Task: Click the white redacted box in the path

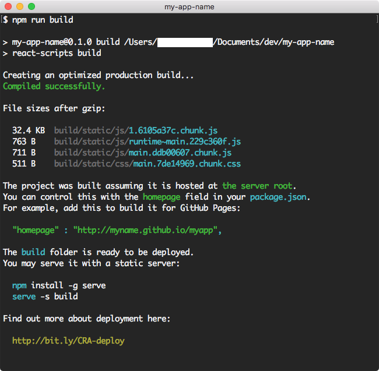Action: pyautogui.click(x=185, y=42)
